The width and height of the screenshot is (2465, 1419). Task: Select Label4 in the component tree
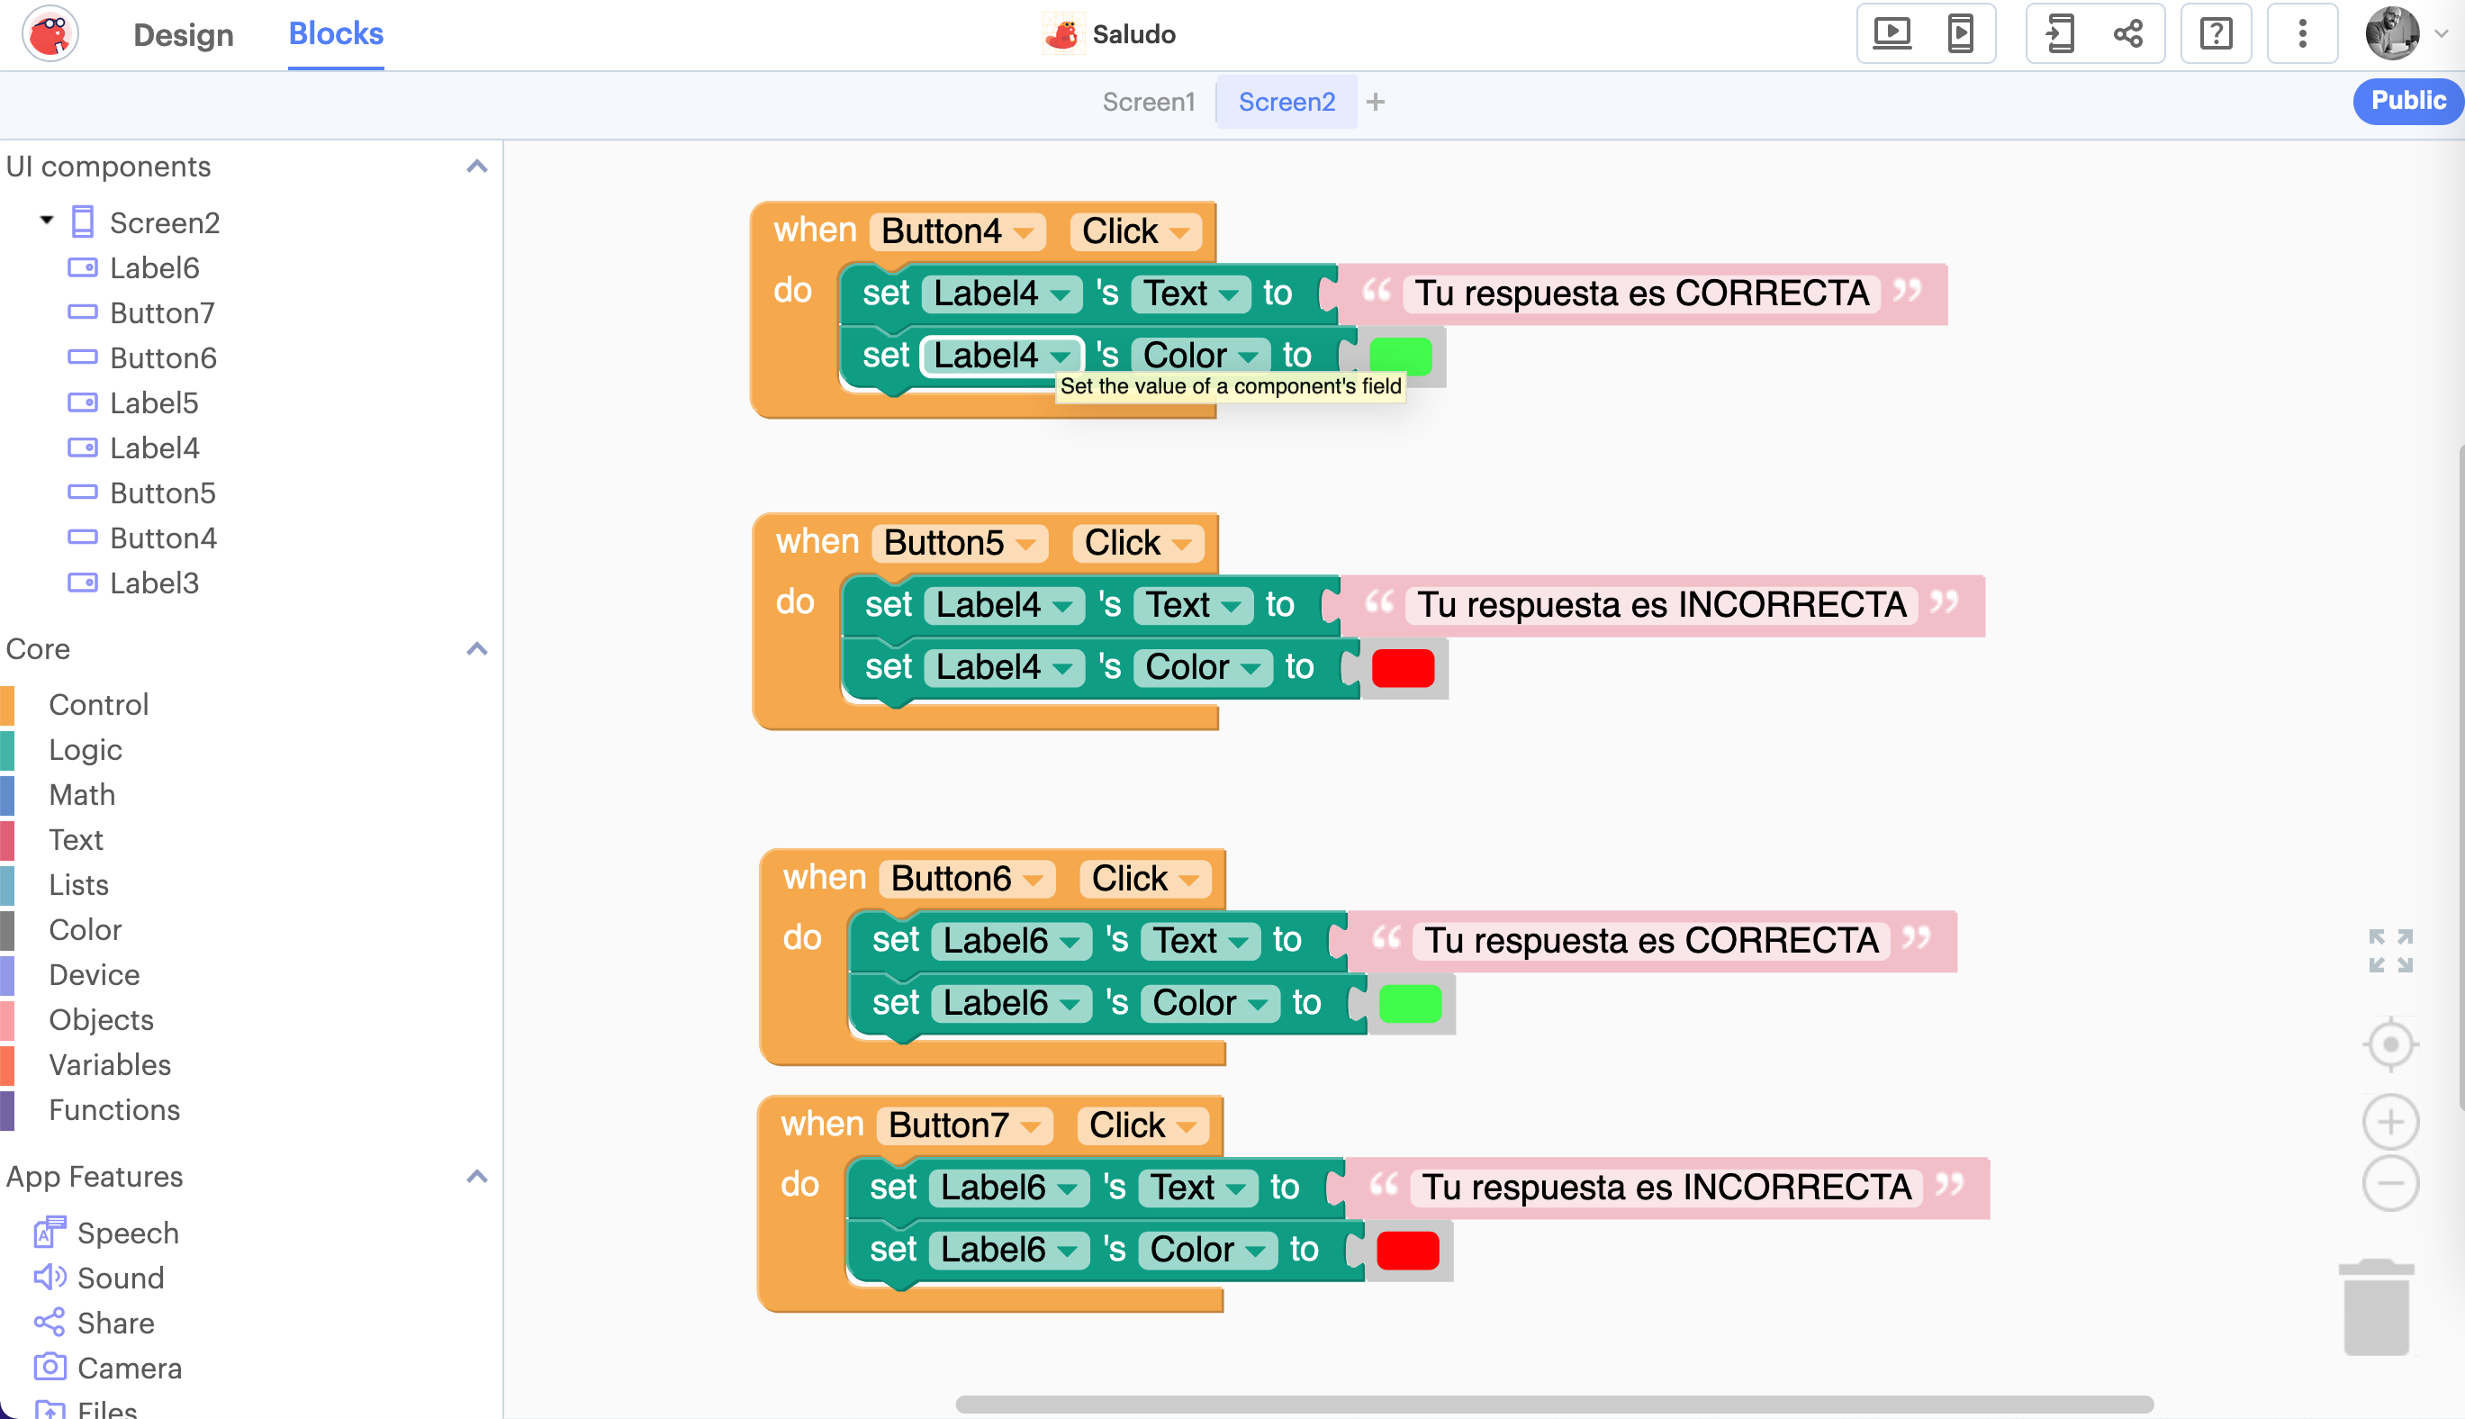154,448
